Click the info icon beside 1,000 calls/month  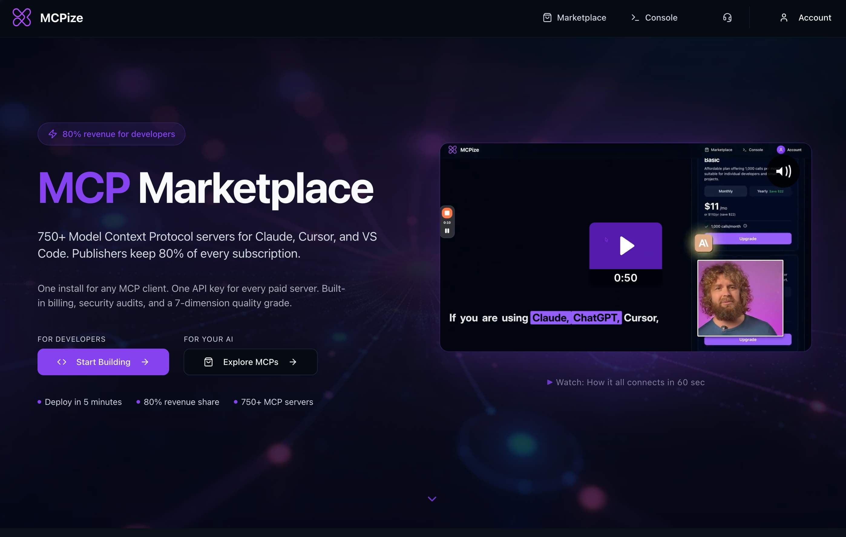pyautogui.click(x=745, y=226)
